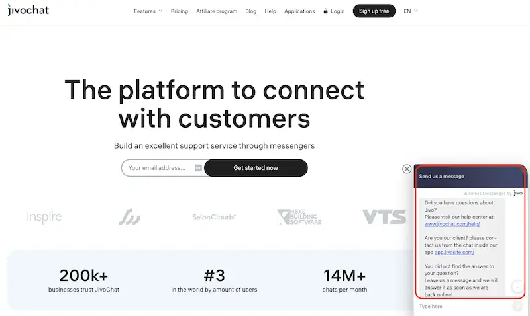Screen dimensions: 530x316
Task: Open the Login link
Action: coord(334,11)
